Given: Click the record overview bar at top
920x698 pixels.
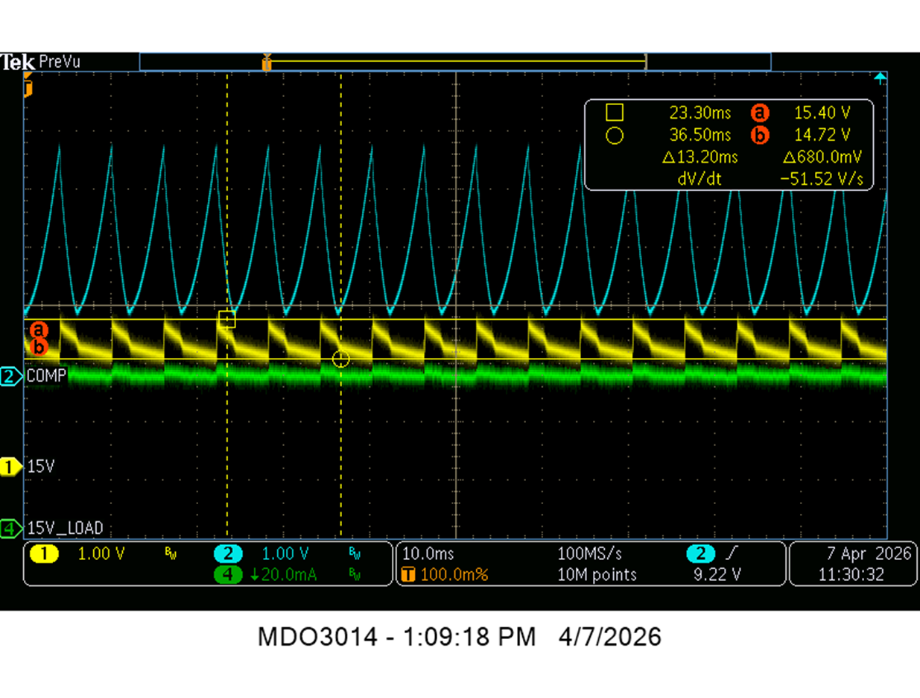Looking at the screenshot, I should point(455,62).
